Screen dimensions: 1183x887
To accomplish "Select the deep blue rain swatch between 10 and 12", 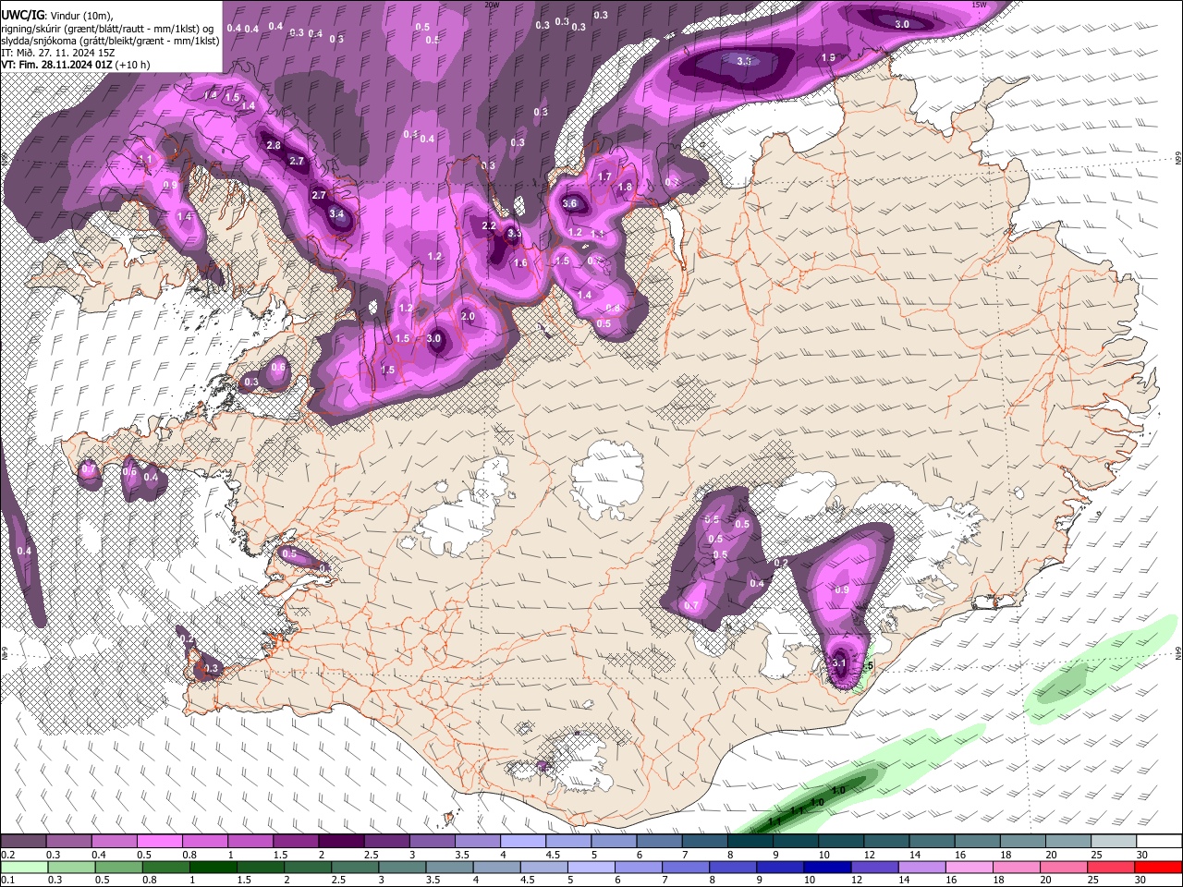I will pyautogui.click(x=828, y=867).
